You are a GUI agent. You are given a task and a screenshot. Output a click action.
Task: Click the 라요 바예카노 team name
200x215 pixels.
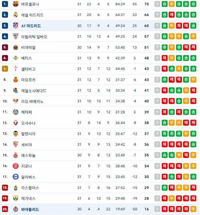point(32,101)
